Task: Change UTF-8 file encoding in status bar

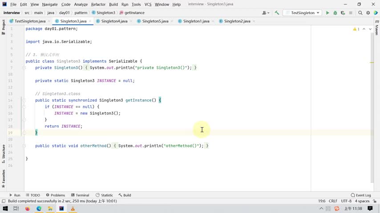Action: point(346,201)
